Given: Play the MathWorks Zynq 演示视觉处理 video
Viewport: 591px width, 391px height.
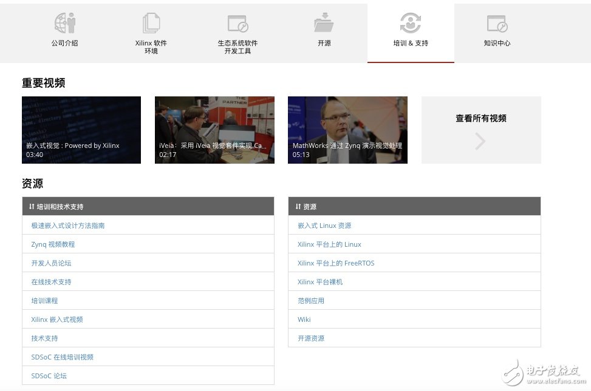Looking at the screenshot, I should point(347,130).
